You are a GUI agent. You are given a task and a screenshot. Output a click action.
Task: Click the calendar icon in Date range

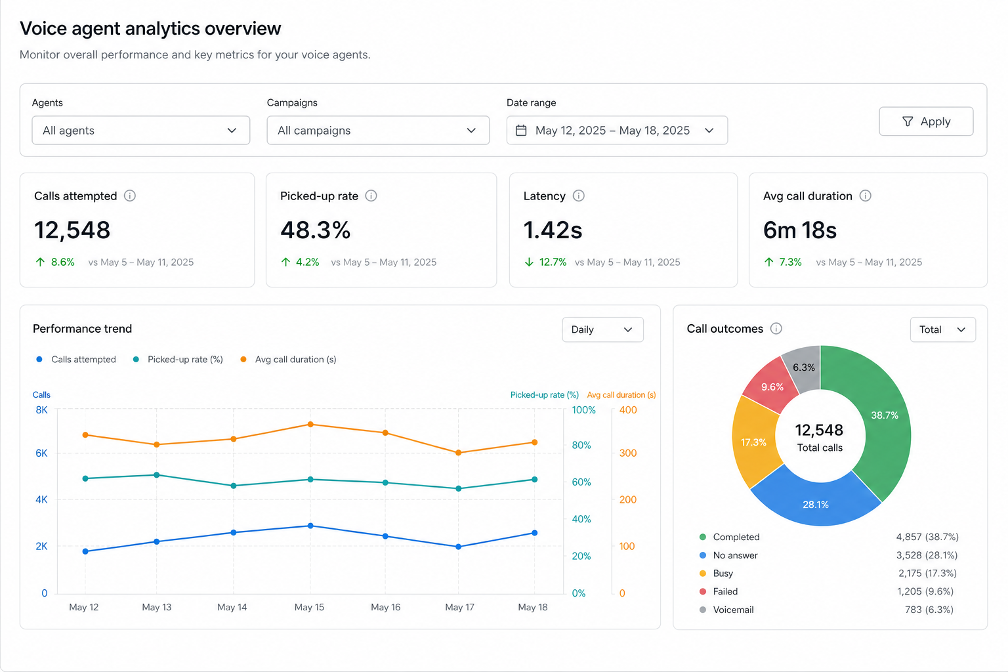[x=521, y=131]
